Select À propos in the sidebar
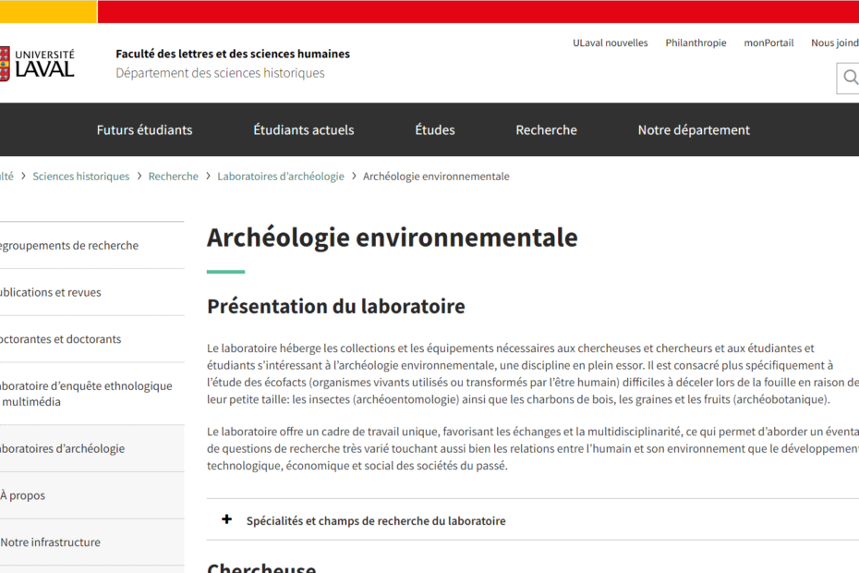Viewport: 859px width, 573px height. (24, 494)
